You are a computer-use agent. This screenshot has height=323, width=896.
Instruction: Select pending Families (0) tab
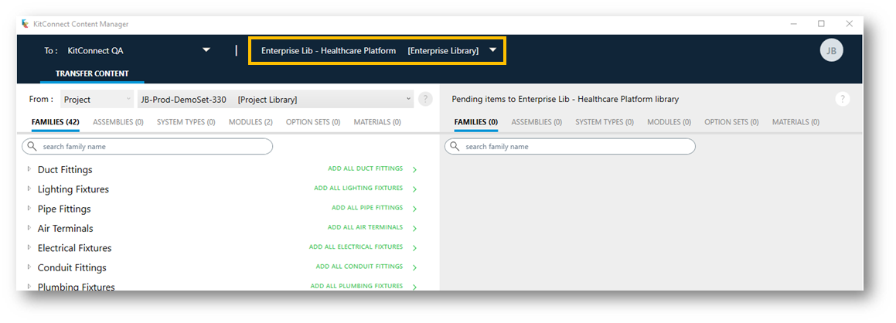click(476, 122)
